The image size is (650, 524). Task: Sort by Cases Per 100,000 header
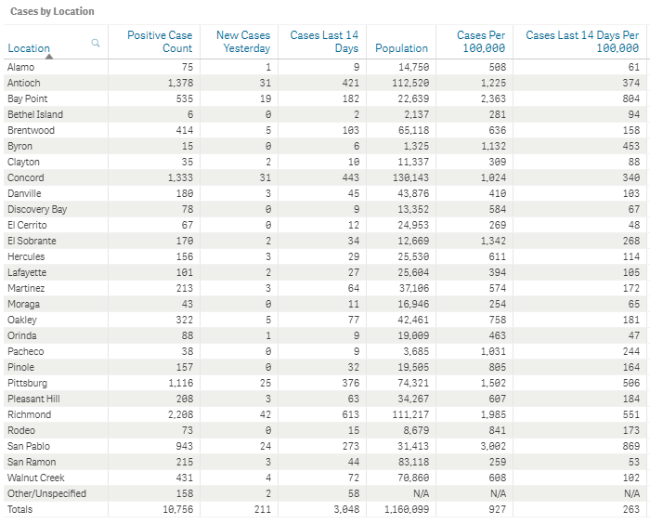point(481,42)
